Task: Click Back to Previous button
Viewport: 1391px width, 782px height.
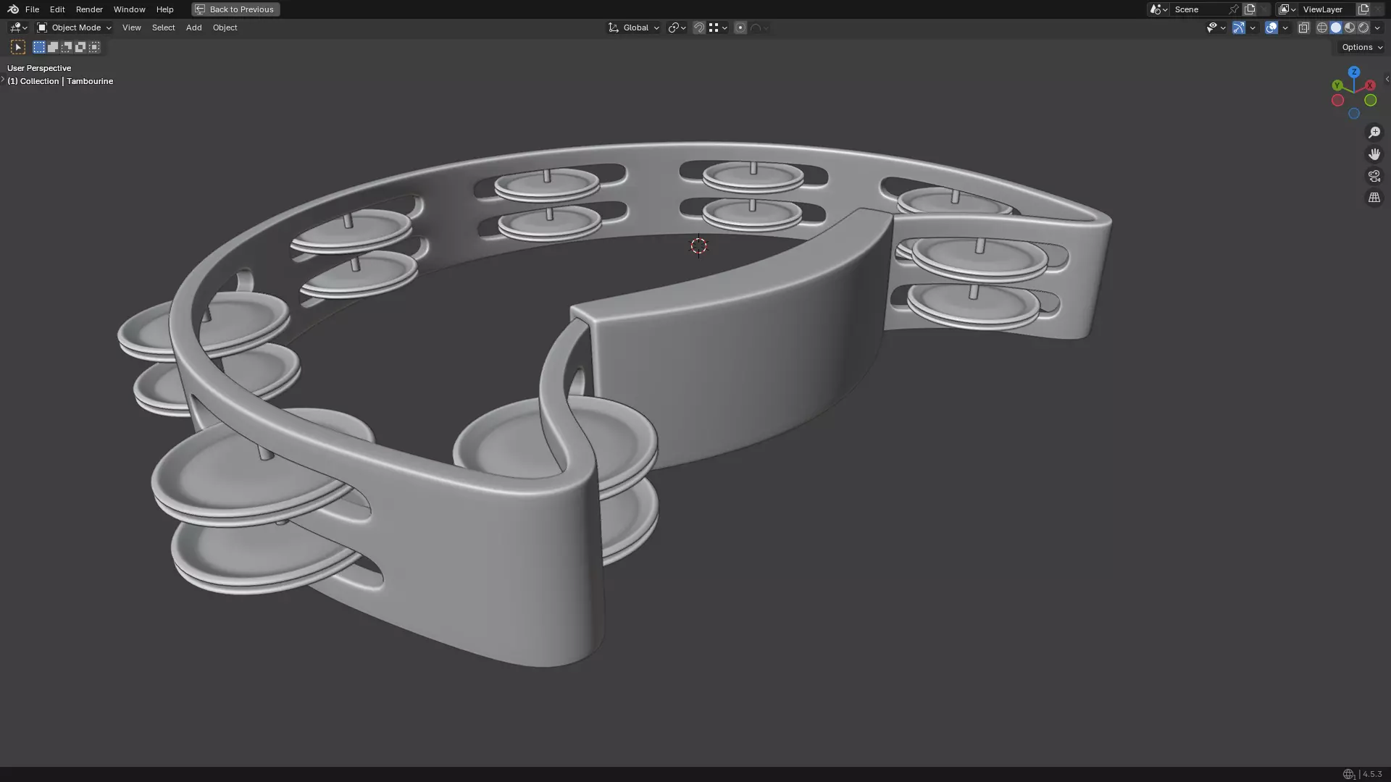Action: [235, 9]
